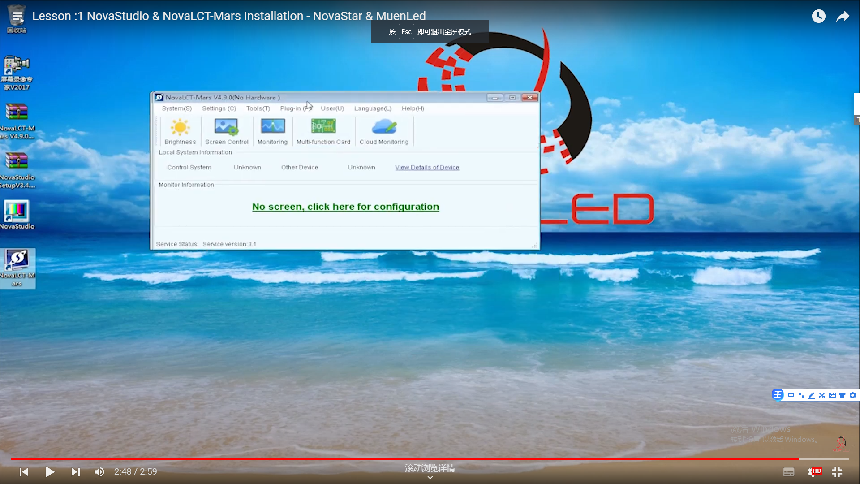Click the Control System label
This screenshot has width=860, height=484.
pyautogui.click(x=189, y=167)
